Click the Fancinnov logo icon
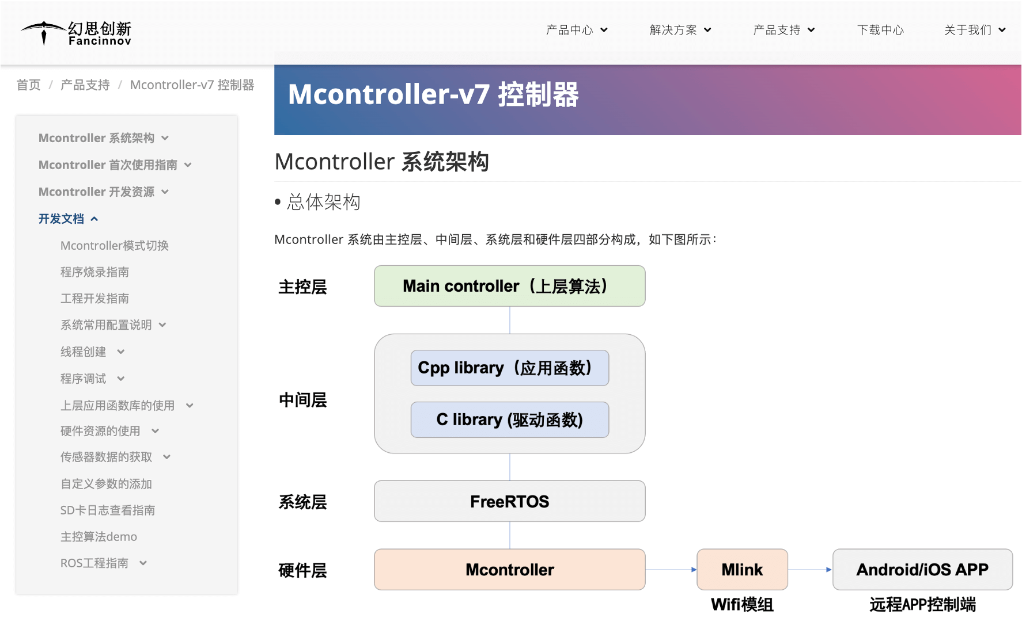Image resolution: width=1022 pixels, height=622 pixels. [44, 32]
